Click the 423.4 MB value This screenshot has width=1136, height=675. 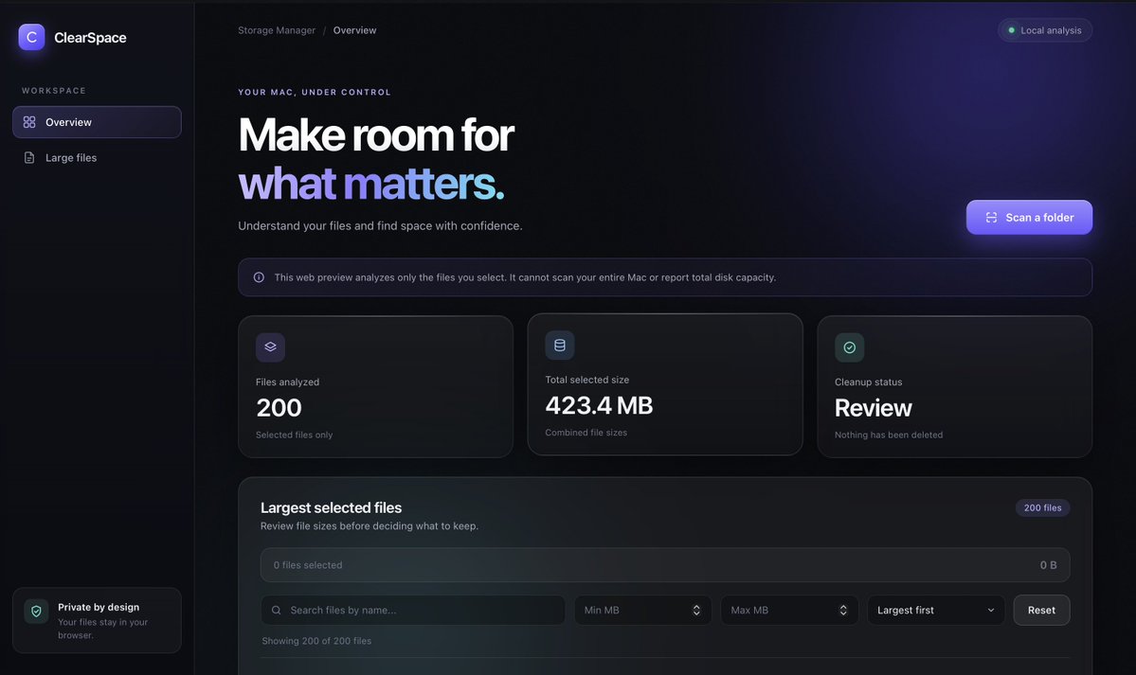coord(599,405)
